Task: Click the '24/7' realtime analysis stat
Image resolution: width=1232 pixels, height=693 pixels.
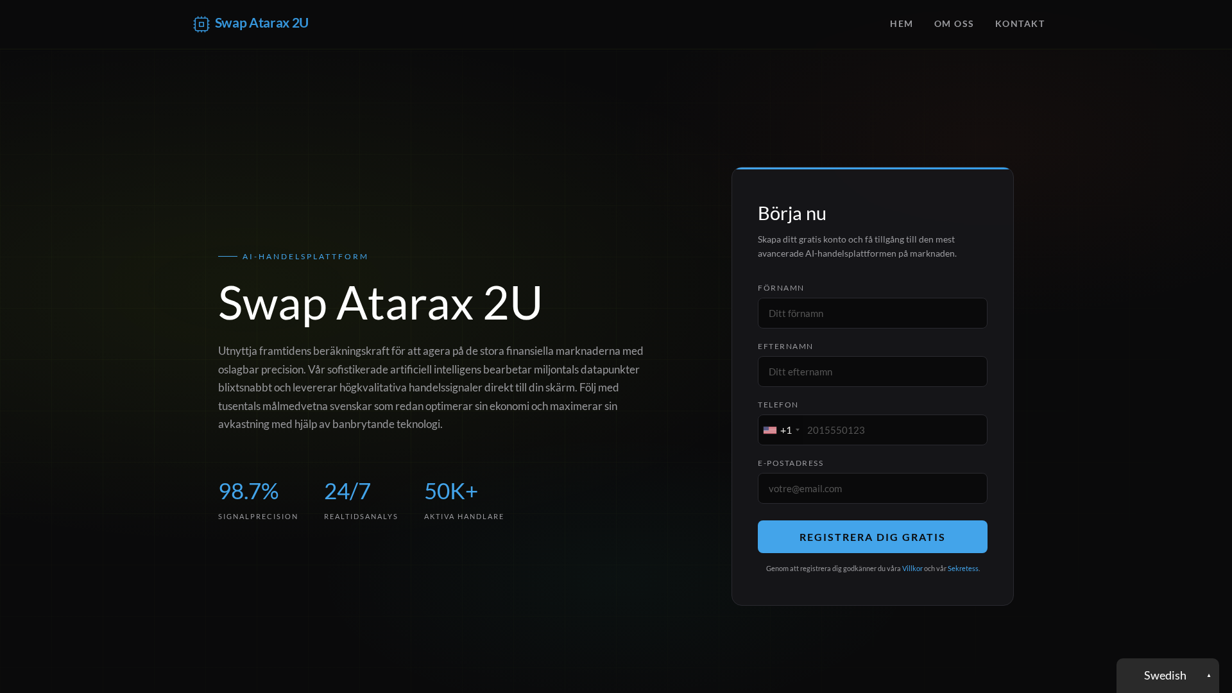Action: (x=347, y=491)
